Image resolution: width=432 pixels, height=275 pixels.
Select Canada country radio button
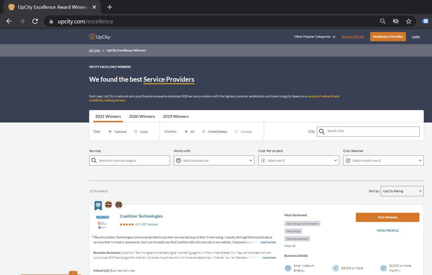(x=237, y=132)
